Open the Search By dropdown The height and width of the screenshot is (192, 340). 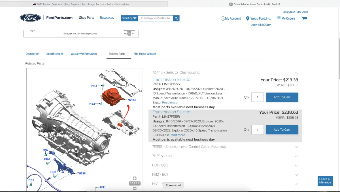click(x=129, y=18)
